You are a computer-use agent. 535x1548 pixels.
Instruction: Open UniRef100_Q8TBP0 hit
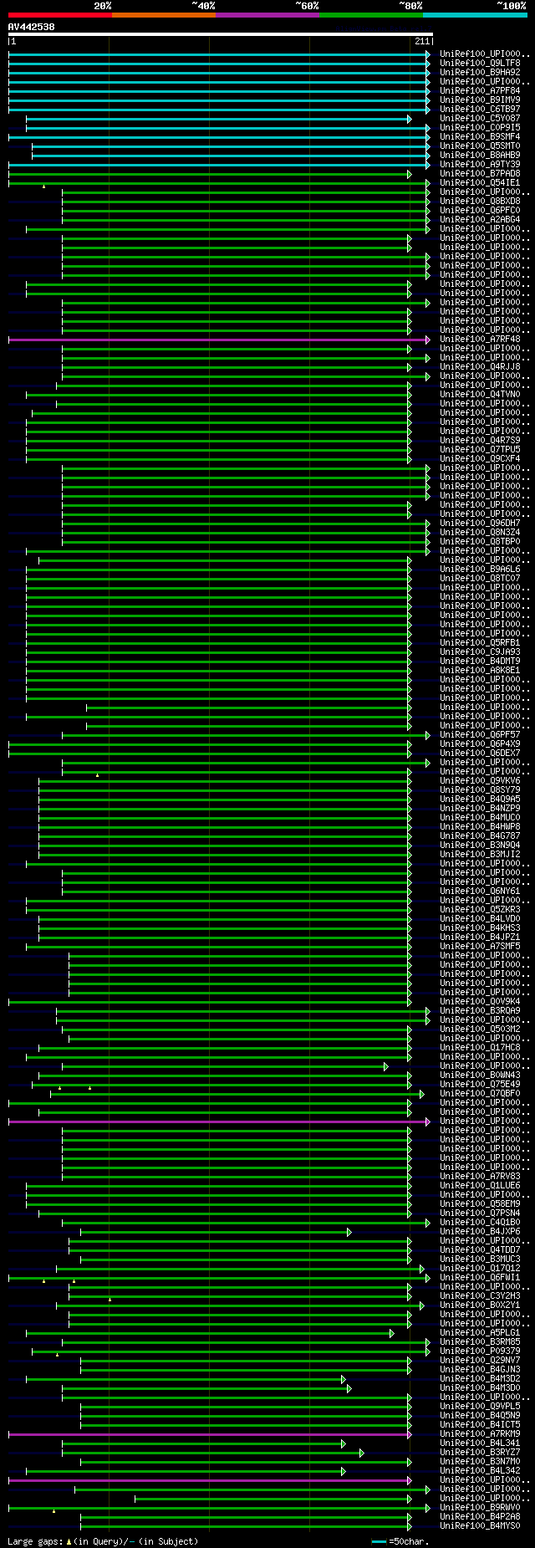[x=480, y=542]
